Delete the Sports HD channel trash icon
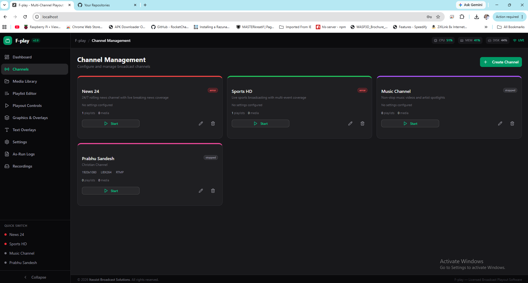Screen dimensions: 528x283 click(362, 123)
